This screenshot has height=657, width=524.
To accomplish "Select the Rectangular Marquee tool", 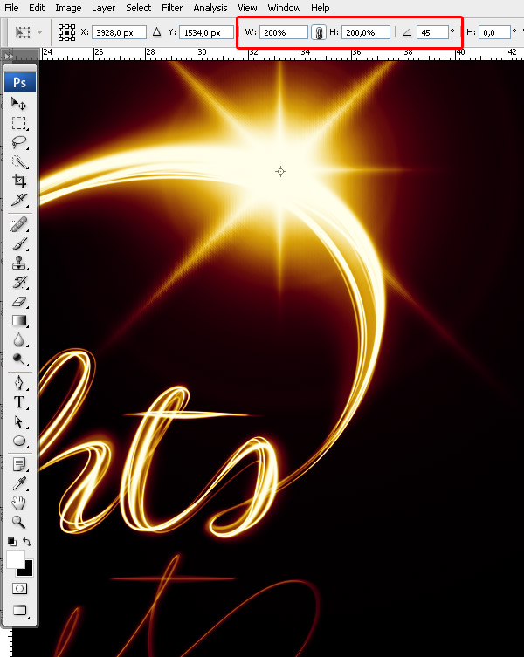I will click(x=19, y=123).
